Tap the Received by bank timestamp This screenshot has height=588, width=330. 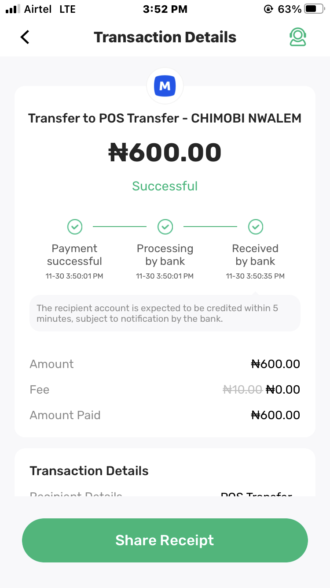click(255, 276)
